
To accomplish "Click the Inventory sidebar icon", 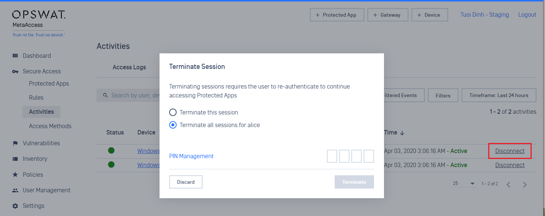I will pyautogui.click(x=15, y=159).
